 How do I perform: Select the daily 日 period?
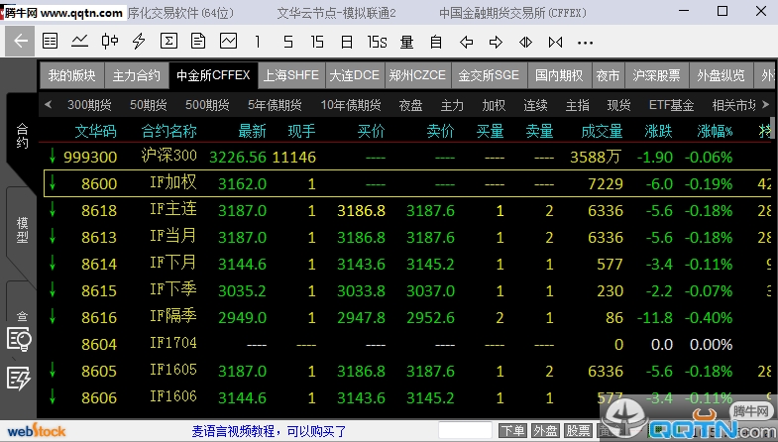click(347, 43)
